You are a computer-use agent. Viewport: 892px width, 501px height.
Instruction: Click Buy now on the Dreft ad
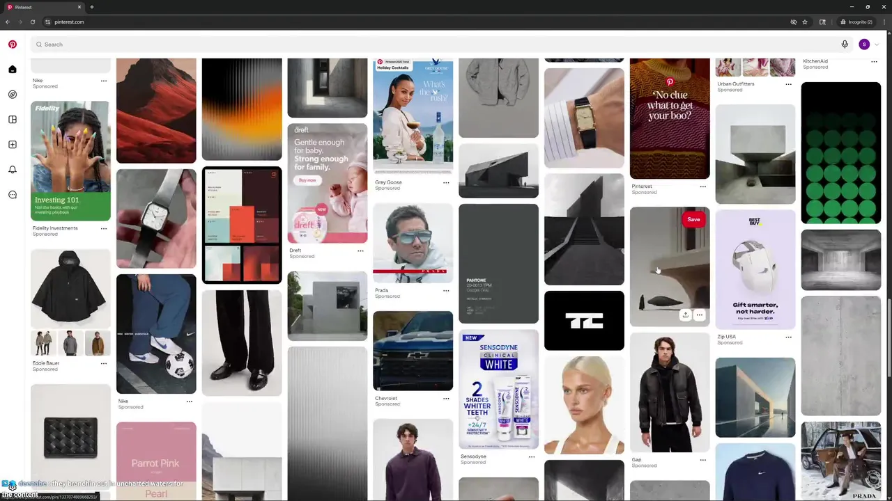[307, 180]
